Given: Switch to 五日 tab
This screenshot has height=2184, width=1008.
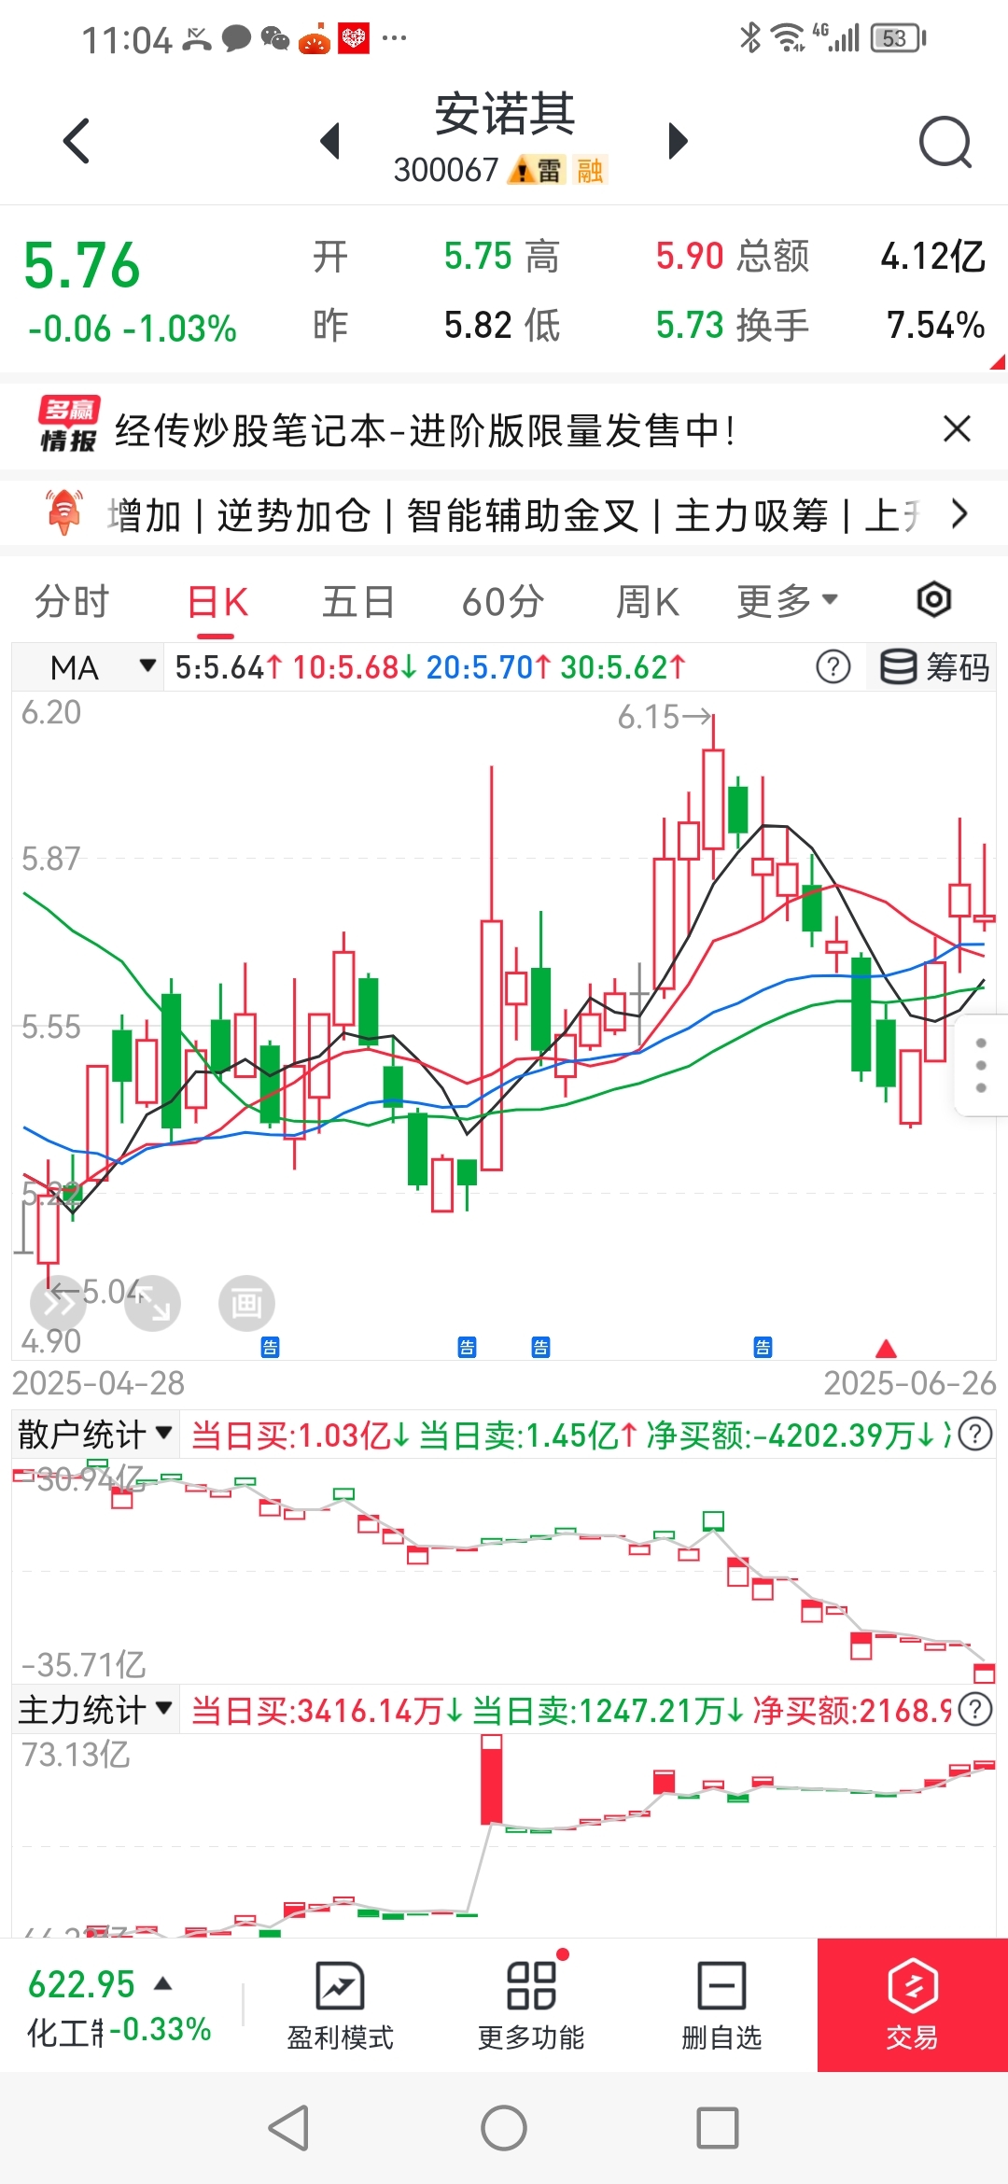Looking at the screenshot, I should [x=358, y=602].
